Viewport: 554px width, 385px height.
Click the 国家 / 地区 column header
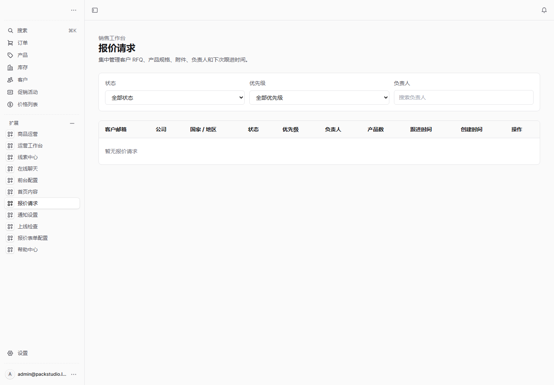pos(203,129)
